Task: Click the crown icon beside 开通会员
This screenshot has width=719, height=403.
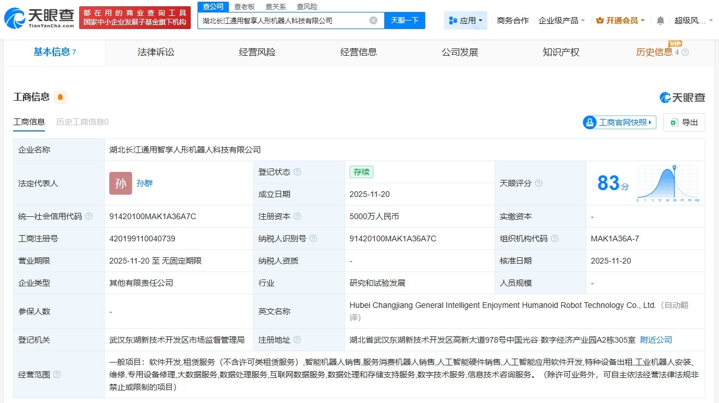Action: [x=601, y=19]
